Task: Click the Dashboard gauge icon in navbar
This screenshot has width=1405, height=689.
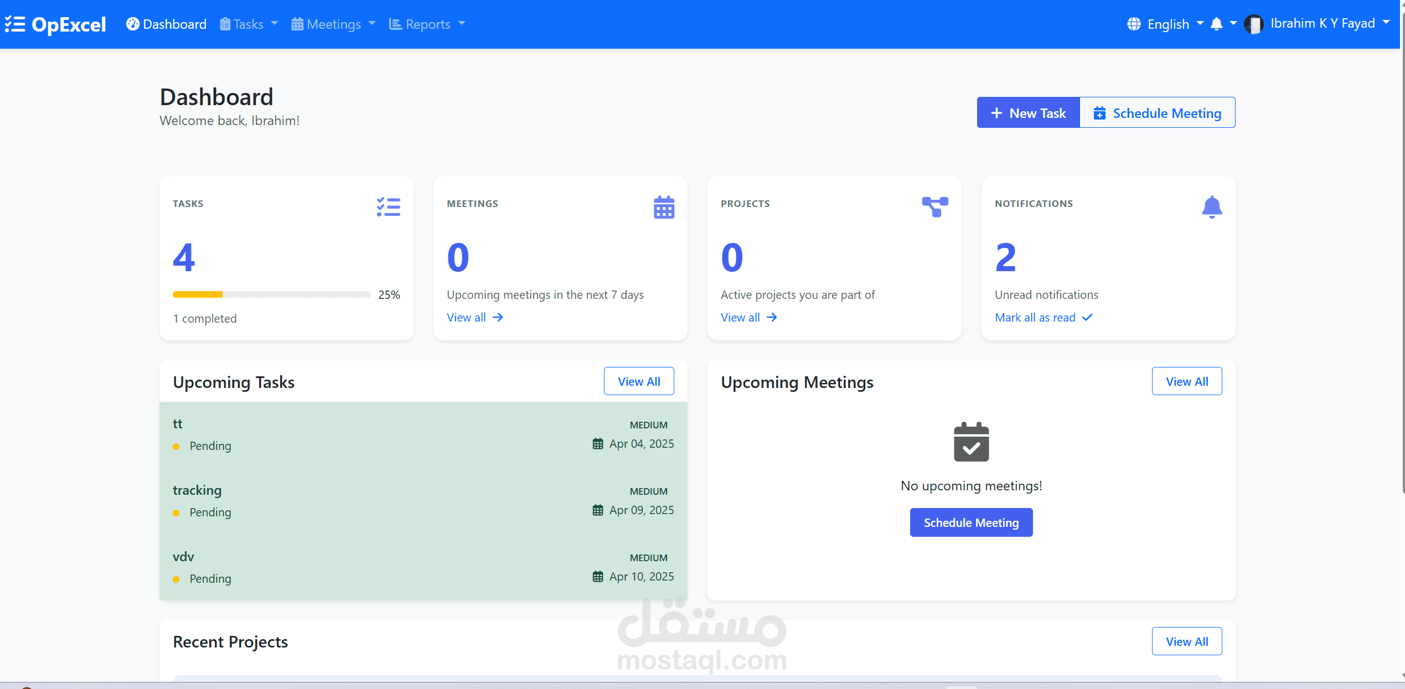Action: [132, 24]
